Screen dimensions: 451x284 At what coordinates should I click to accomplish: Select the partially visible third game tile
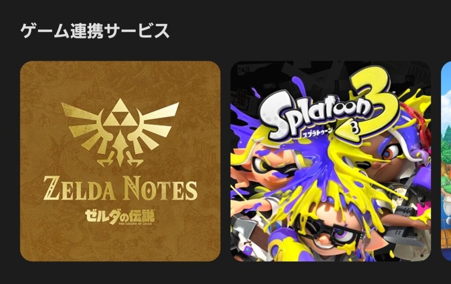(446, 161)
